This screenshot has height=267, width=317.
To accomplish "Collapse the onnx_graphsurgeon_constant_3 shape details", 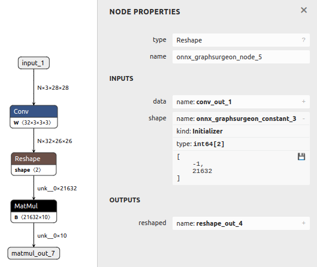I will (303, 119).
